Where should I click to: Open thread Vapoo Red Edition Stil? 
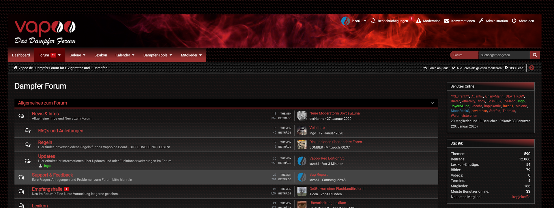pos(327,158)
